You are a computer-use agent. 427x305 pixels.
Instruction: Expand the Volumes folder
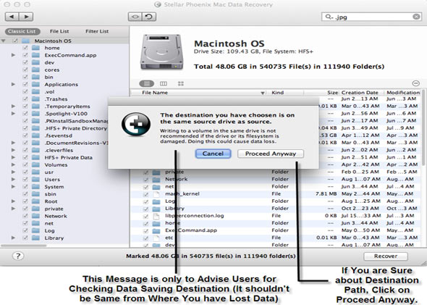[x=13, y=164]
